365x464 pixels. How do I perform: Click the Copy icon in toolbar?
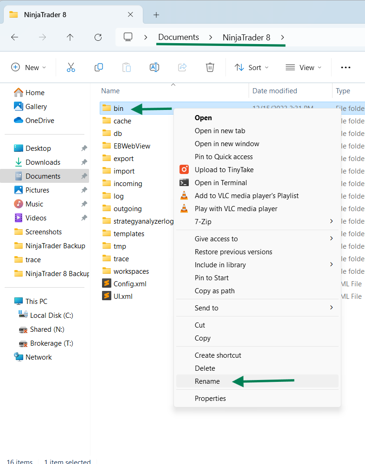(x=98, y=67)
